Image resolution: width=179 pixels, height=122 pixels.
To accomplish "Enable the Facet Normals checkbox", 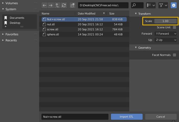I will click(x=175, y=55).
